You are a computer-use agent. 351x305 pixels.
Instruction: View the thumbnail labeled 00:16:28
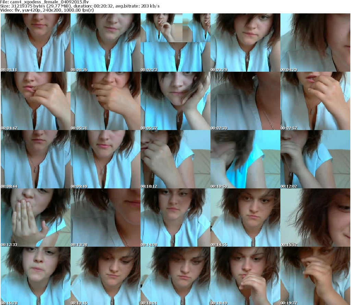36,276
